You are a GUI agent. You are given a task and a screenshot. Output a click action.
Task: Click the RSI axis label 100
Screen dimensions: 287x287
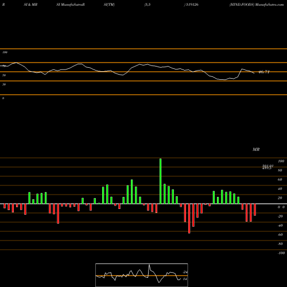coord(5,52)
